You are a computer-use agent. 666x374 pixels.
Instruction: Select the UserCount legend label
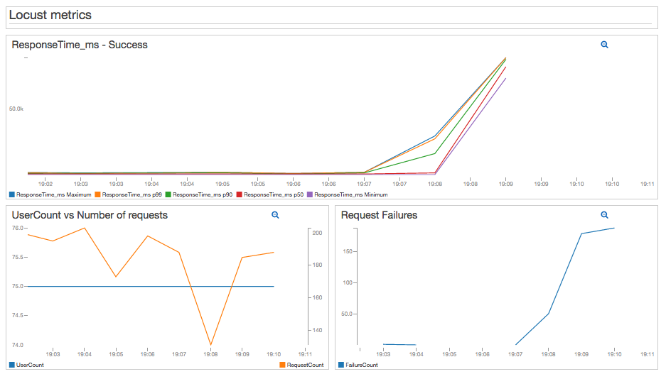click(x=30, y=365)
